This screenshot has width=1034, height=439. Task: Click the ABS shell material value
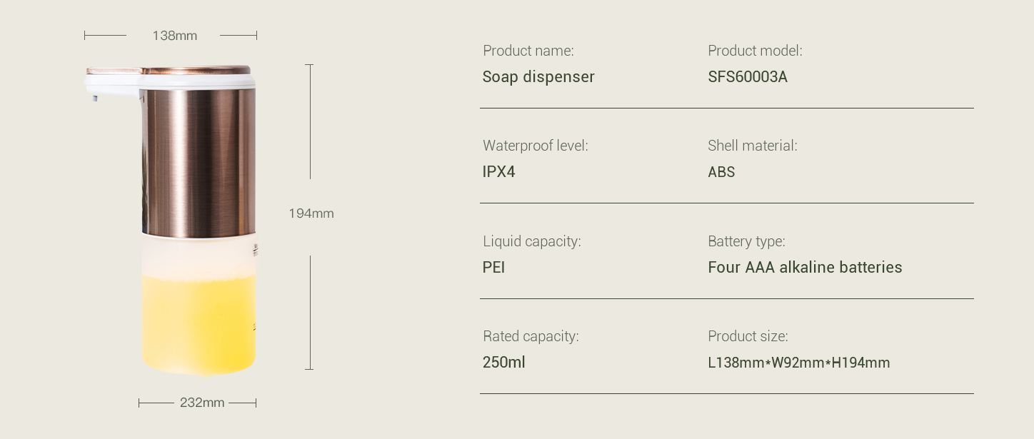(721, 172)
